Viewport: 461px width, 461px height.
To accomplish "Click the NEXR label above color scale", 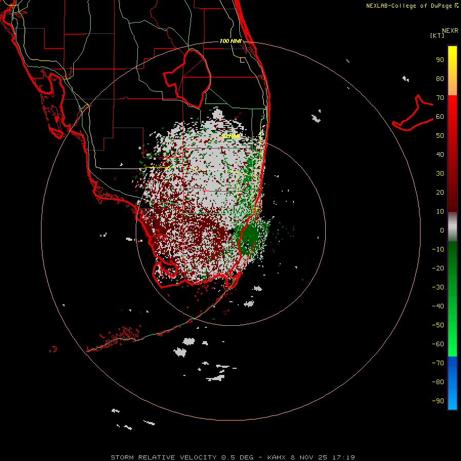I will click(x=450, y=31).
